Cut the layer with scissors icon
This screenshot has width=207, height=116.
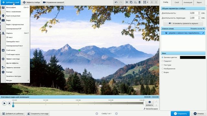(127, 2)
